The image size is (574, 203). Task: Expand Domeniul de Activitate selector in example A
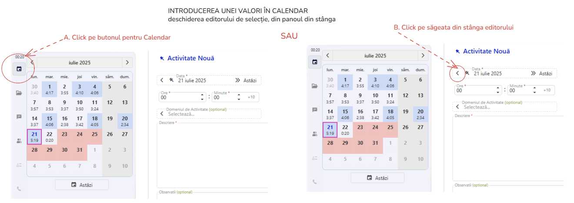[162, 114]
